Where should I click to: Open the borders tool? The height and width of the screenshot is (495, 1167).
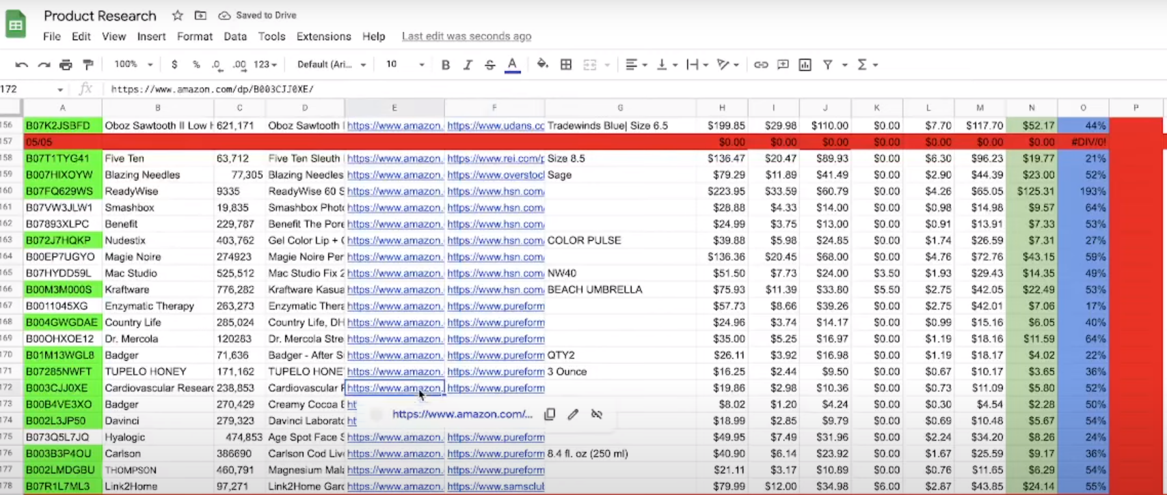coord(566,65)
